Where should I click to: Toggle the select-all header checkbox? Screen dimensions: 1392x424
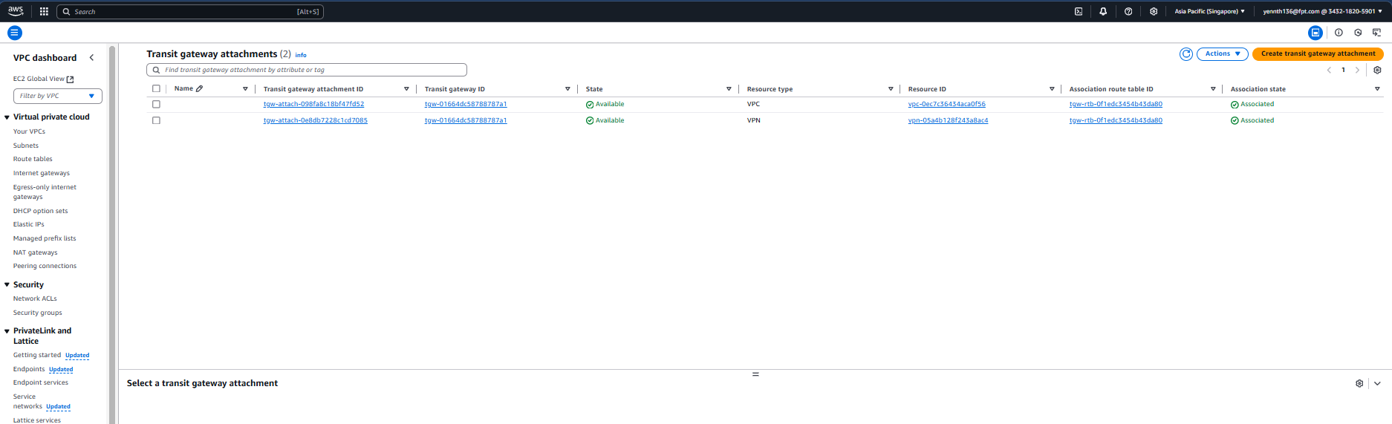point(156,89)
